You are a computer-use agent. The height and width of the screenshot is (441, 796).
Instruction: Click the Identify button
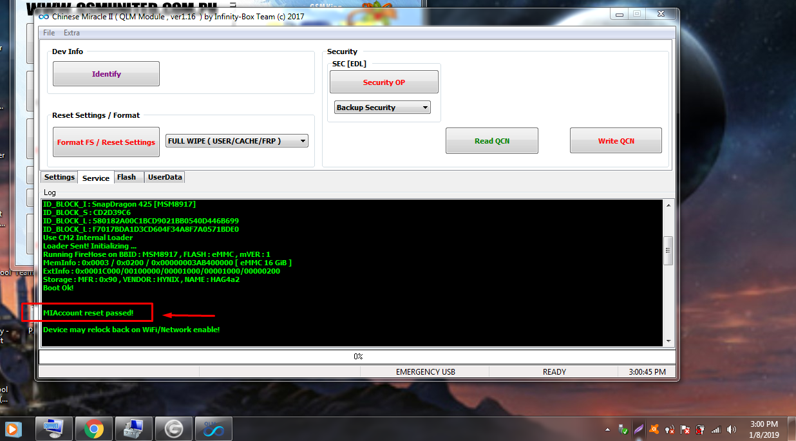point(106,74)
